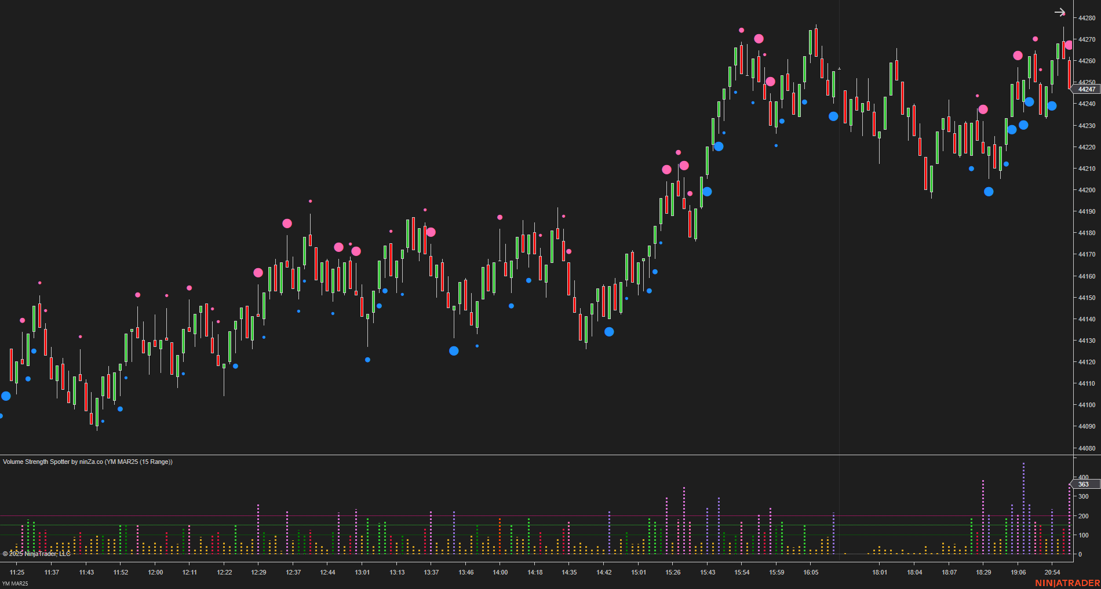Select the large blue dot below the 14:42 candle
1101x589 pixels.
point(609,332)
